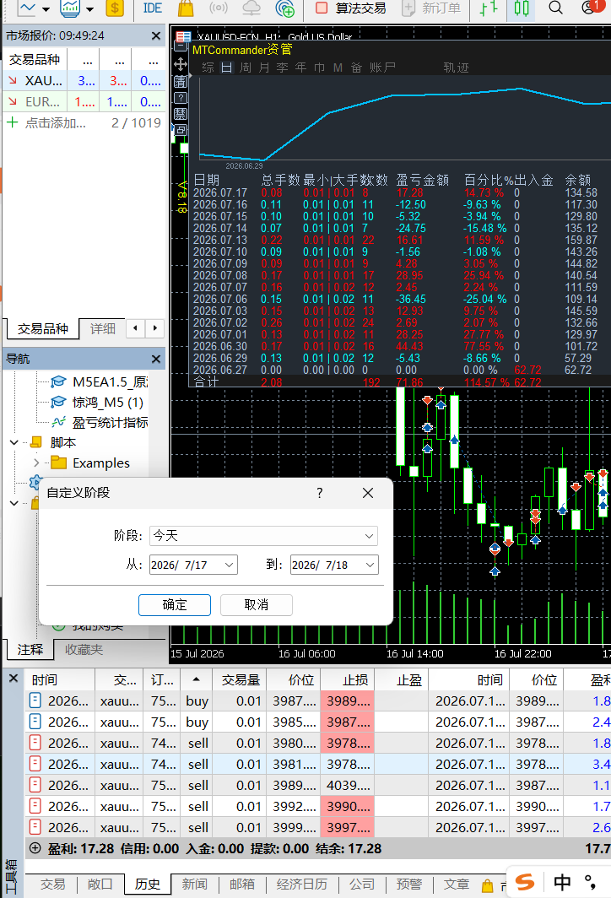
Task: Open the search magnifier icon
Action: [555, 8]
